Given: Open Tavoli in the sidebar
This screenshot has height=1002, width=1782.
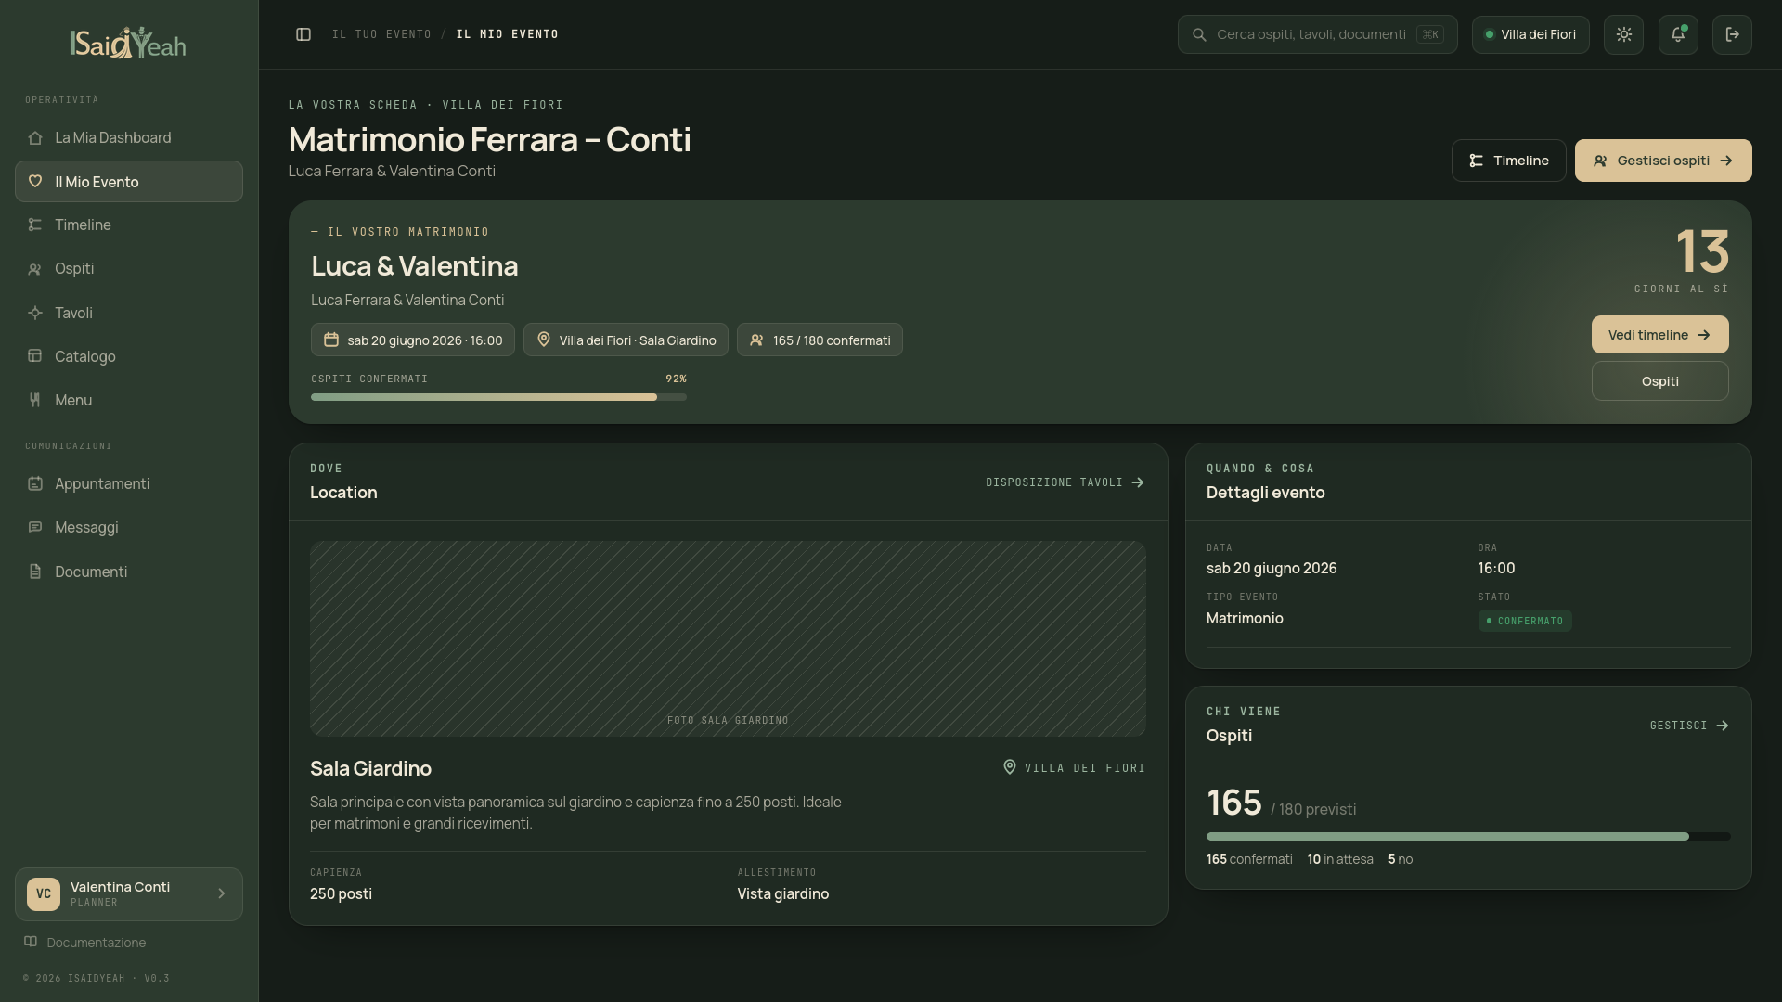Looking at the screenshot, I should point(128,313).
